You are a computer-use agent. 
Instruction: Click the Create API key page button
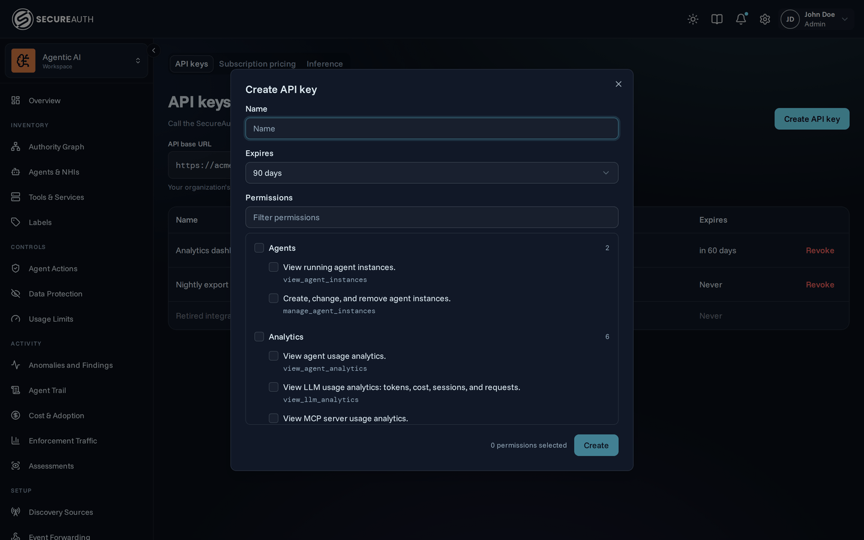tap(812, 119)
